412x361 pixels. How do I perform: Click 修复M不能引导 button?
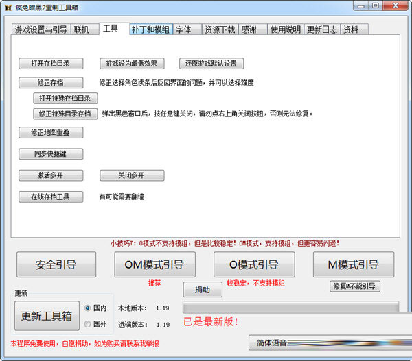point(355,286)
